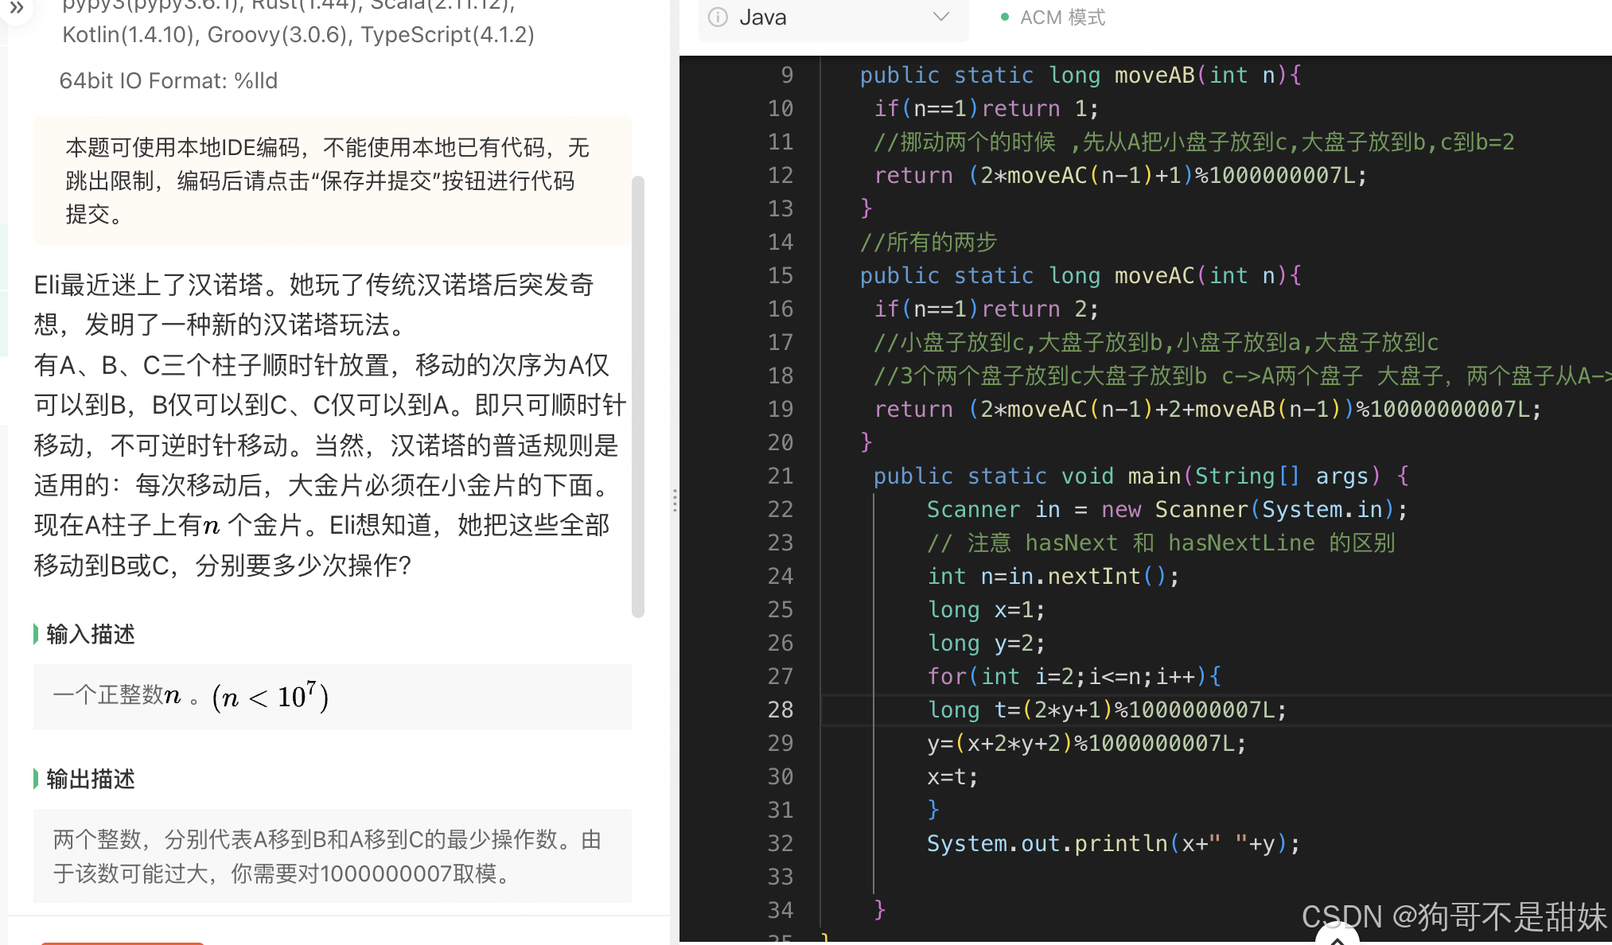Click the line 'int n=in.nextInt();'

1053,576
